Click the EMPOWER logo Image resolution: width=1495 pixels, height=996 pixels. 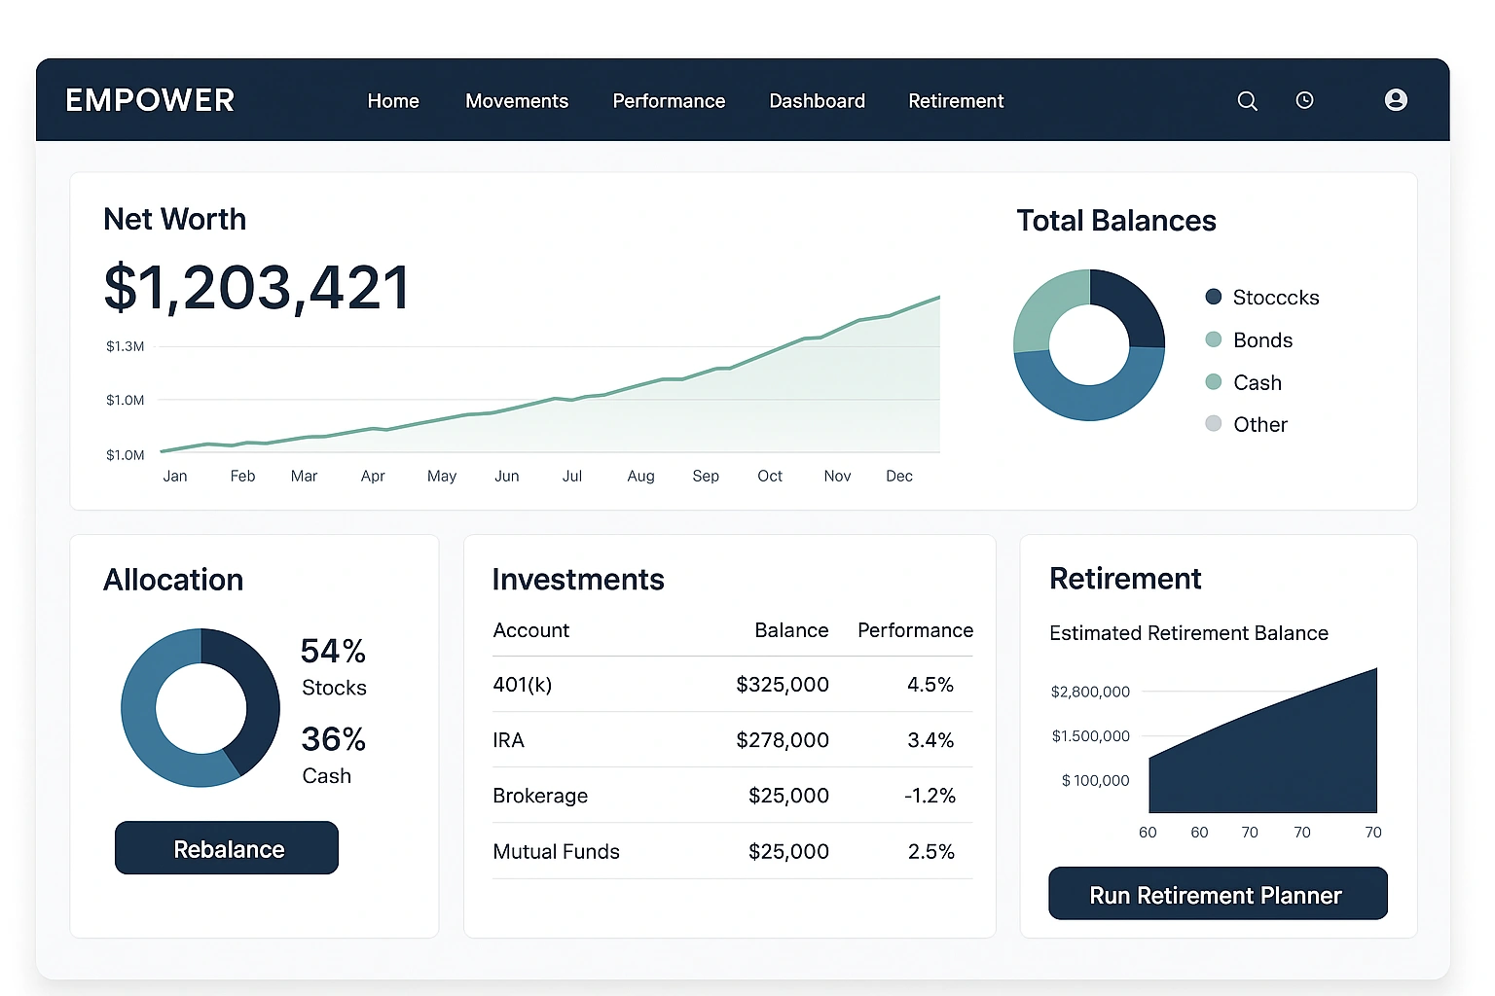pyautogui.click(x=149, y=99)
